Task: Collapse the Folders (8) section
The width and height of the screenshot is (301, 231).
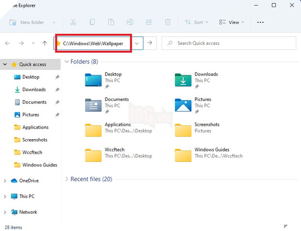Action: 66,61
